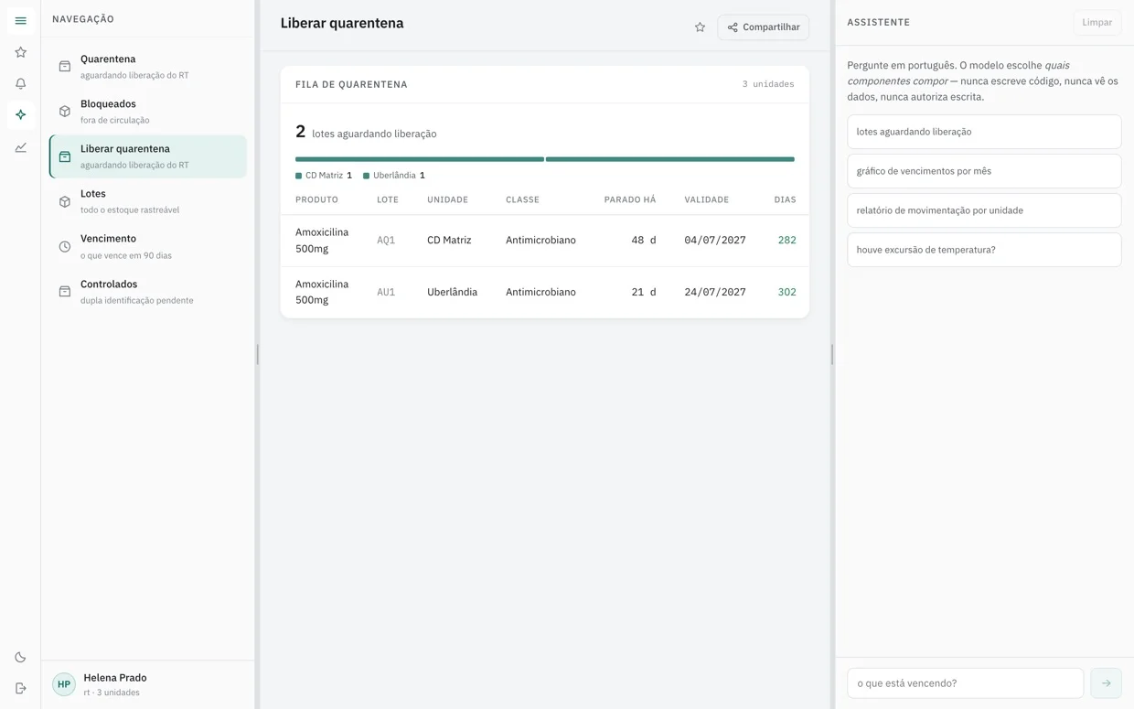Image resolution: width=1134 pixels, height=709 pixels.
Task: Click Helena Prado user name
Action: (115, 678)
